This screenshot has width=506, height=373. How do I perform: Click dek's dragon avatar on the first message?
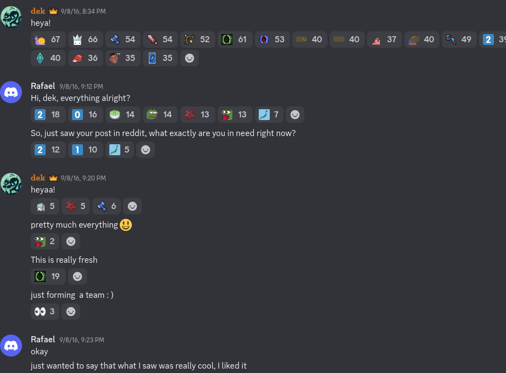pos(11,17)
